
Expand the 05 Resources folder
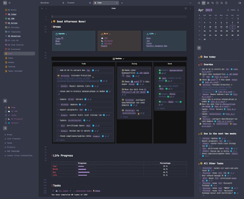(x=14, y=36)
